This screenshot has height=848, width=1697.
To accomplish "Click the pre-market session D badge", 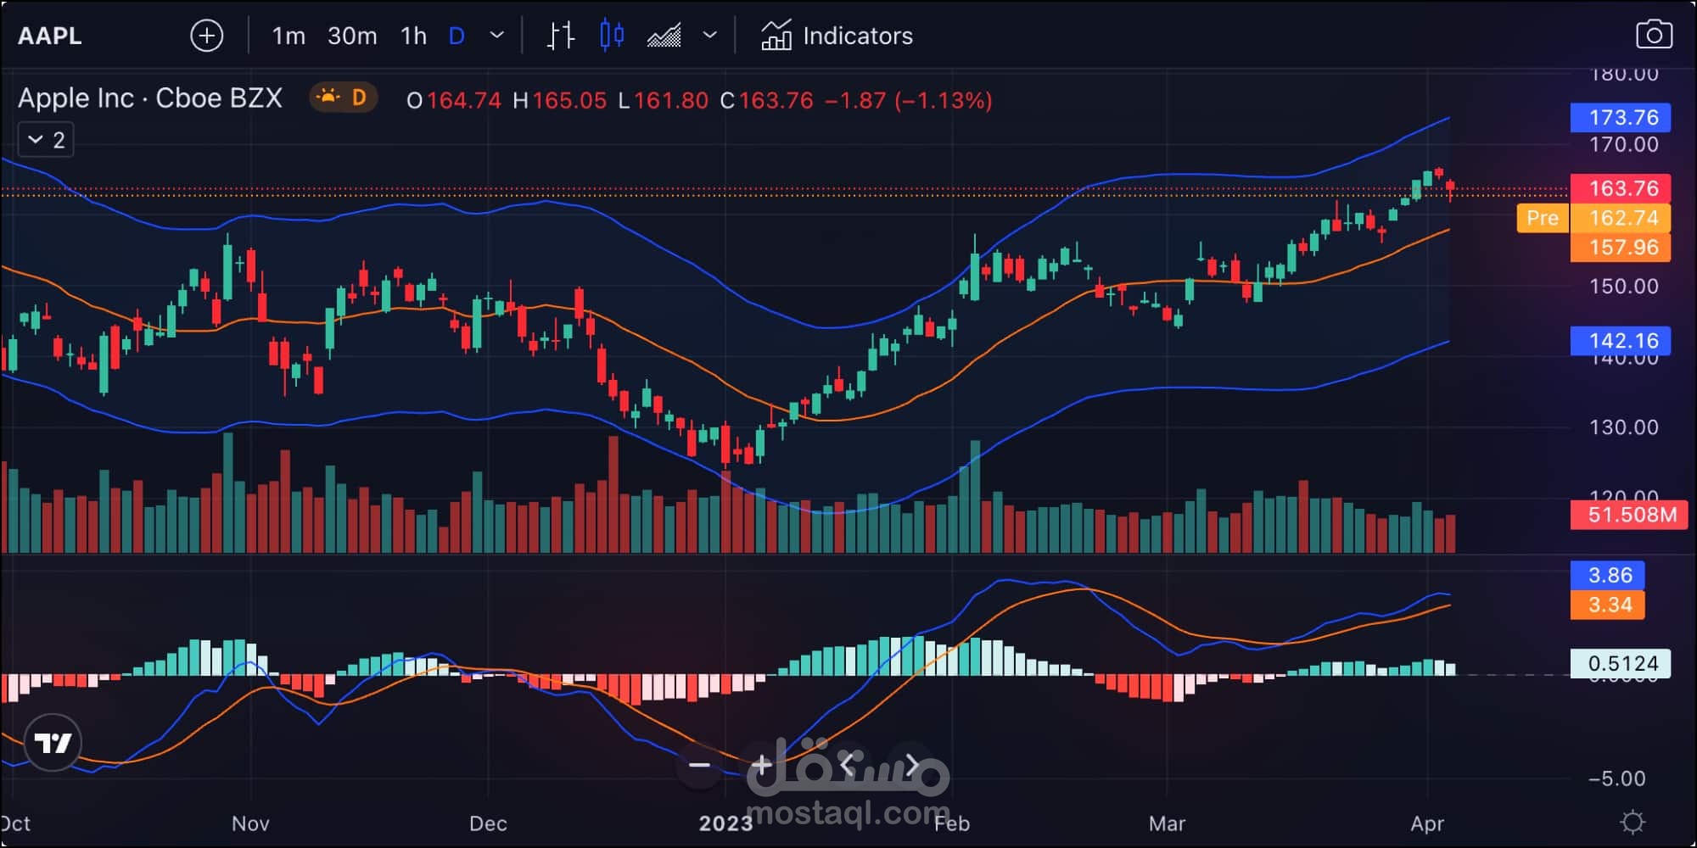I will tap(342, 98).
